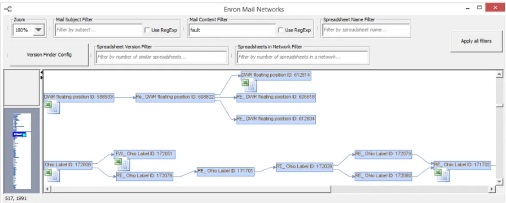Screen dimensions: 506x203
Task: Select node DWR floating position ID: 588933
Action: pos(79,97)
